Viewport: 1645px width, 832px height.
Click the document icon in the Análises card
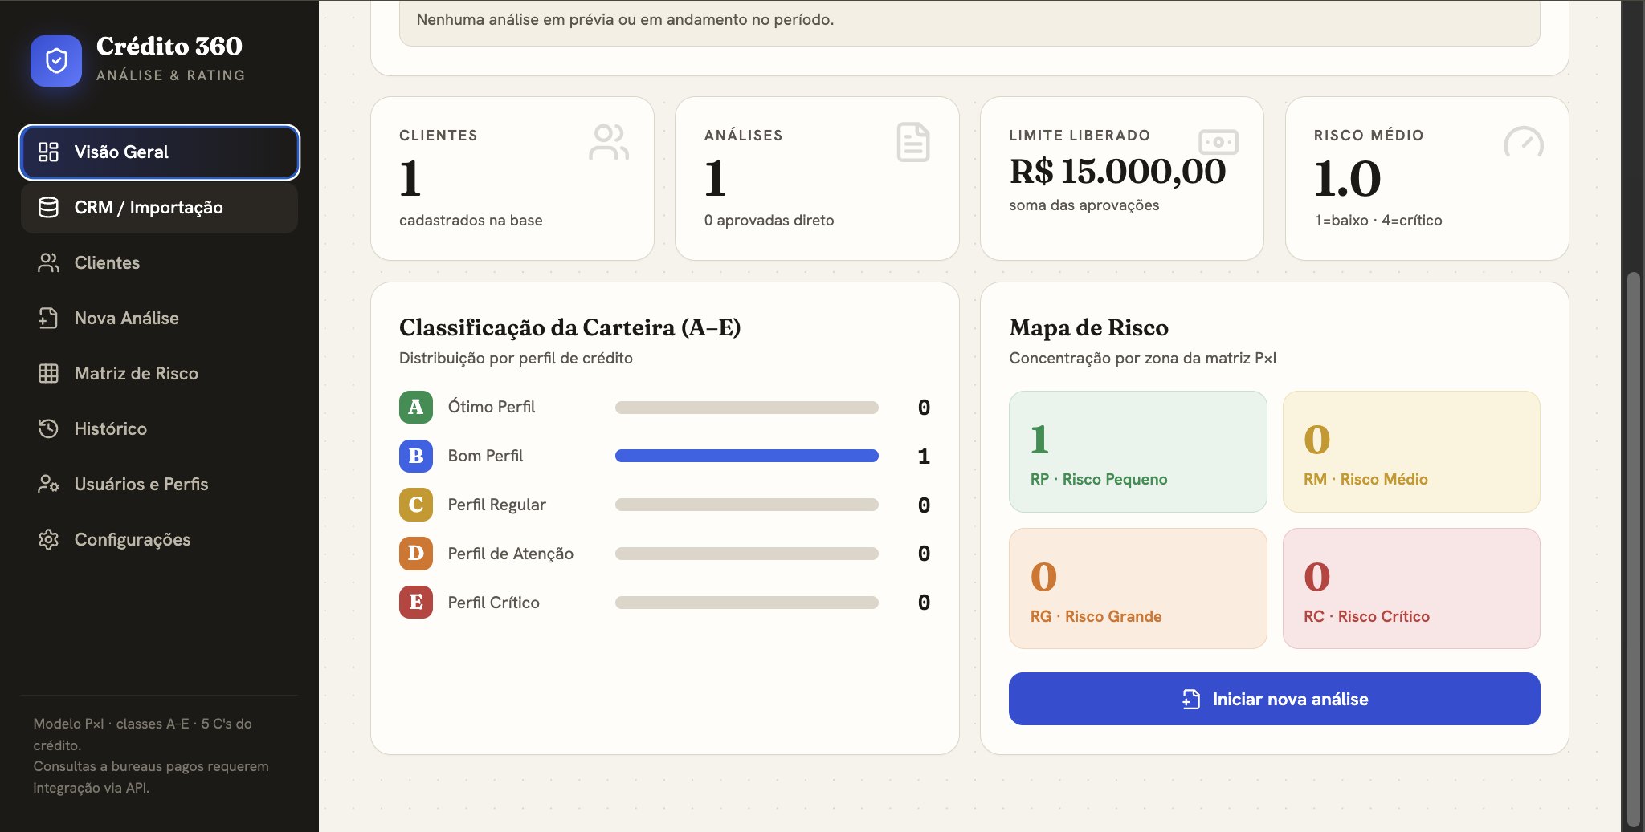click(x=913, y=142)
